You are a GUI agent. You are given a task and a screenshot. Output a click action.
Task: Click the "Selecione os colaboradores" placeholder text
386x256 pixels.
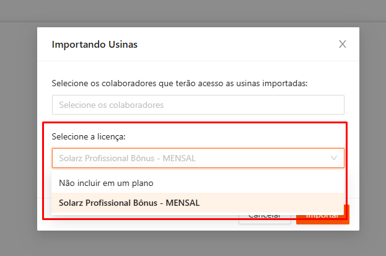[112, 105]
